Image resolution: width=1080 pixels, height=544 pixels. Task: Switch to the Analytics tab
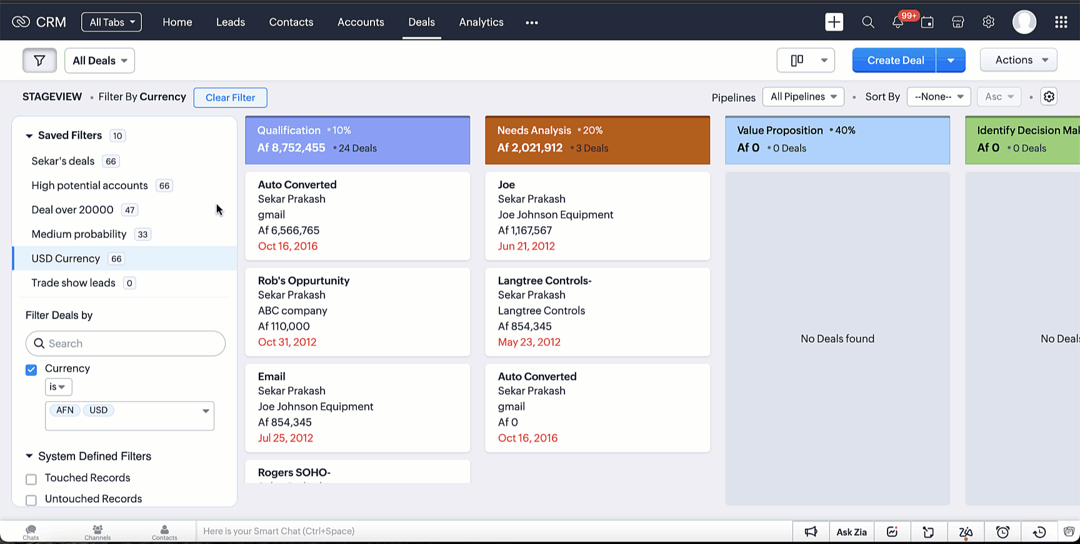tap(481, 22)
